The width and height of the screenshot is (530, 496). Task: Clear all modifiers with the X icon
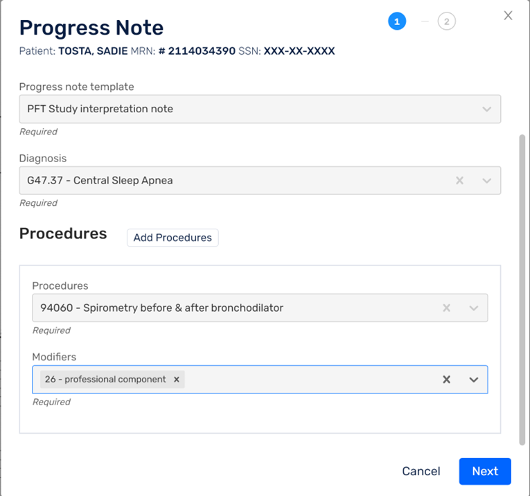click(x=446, y=380)
